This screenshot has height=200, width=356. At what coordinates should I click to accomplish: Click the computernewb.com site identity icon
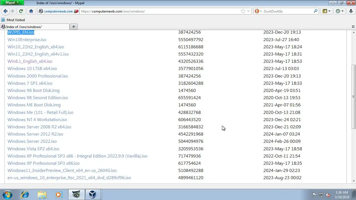pos(41,11)
